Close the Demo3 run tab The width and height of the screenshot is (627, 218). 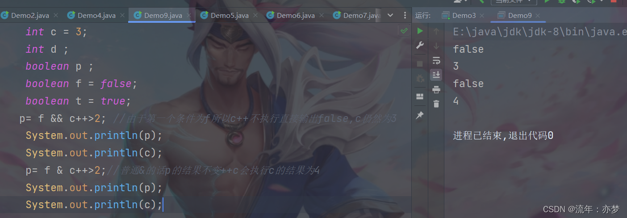pos(482,15)
